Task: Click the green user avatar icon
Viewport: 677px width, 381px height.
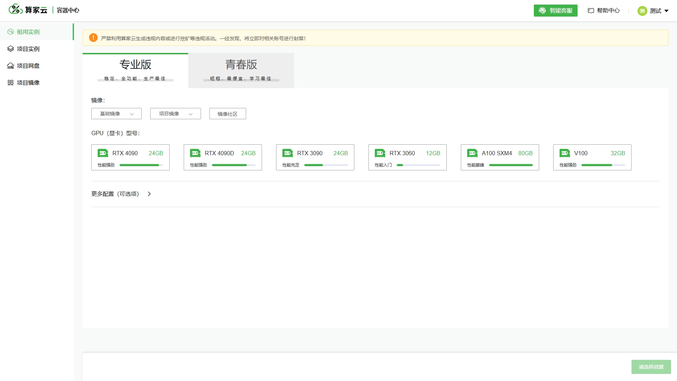Action: pos(642,11)
